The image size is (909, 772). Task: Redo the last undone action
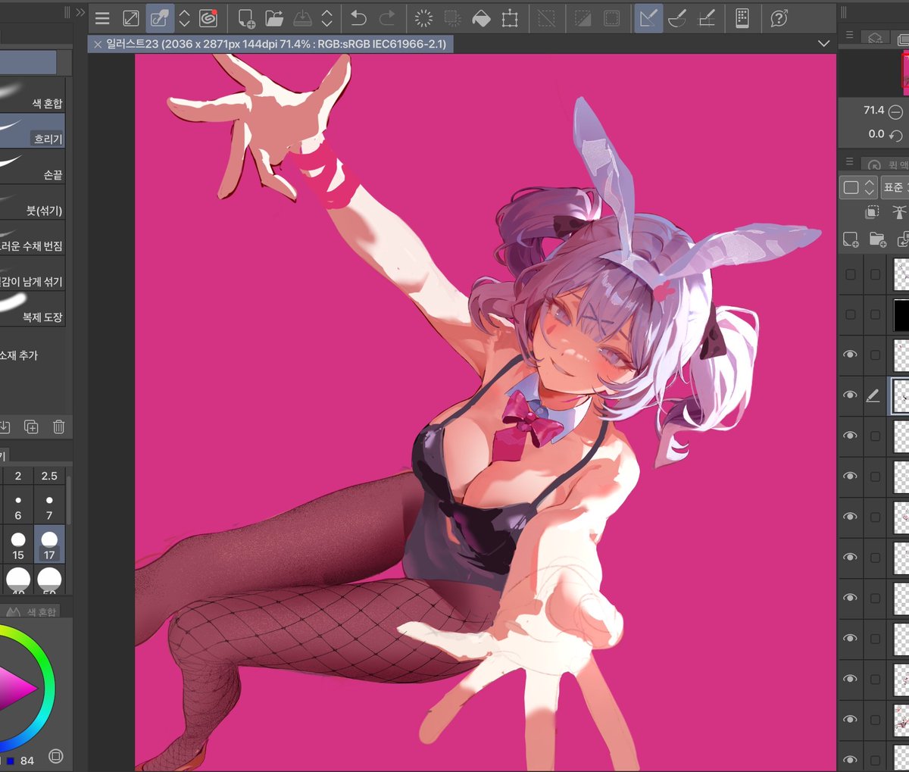pos(387,18)
